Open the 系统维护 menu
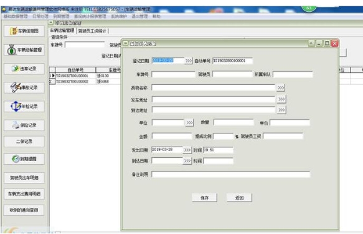The width and height of the screenshot is (363, 234). coord(119,16)
